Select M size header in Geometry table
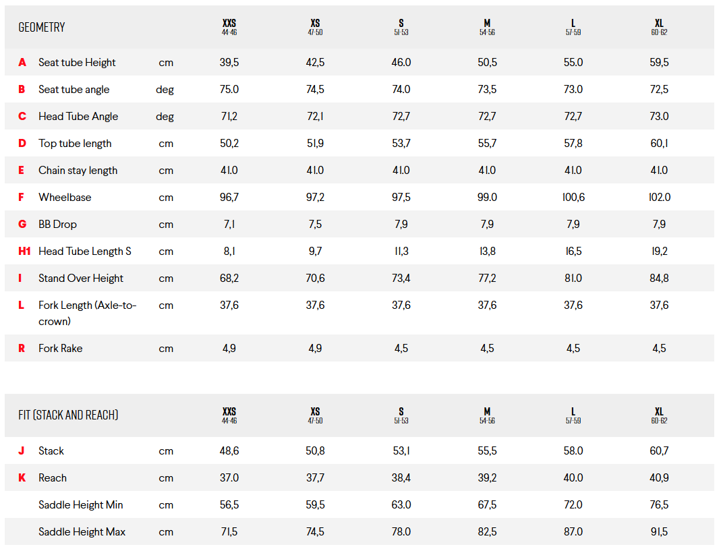 487,27
